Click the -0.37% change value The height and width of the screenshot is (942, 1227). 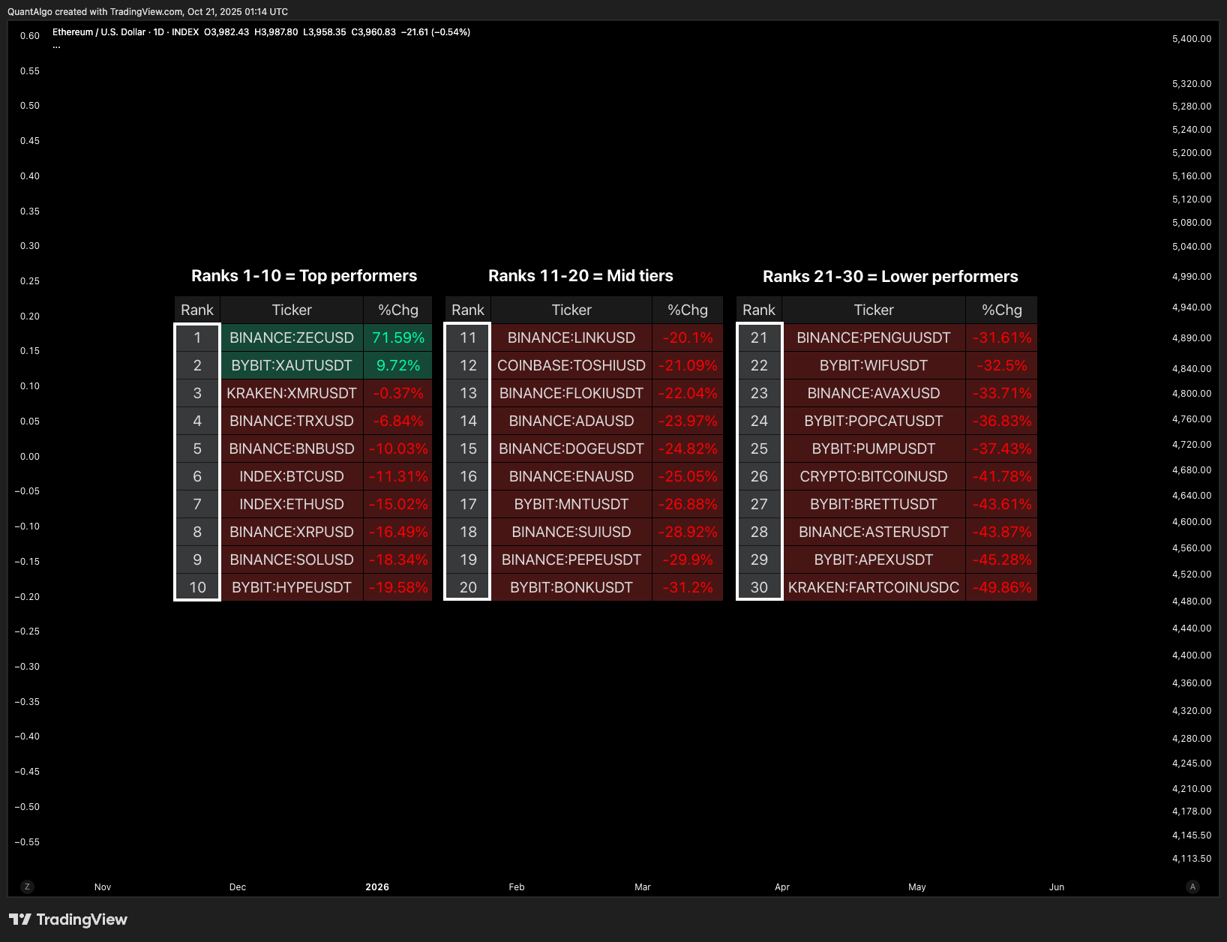[398, 393]
